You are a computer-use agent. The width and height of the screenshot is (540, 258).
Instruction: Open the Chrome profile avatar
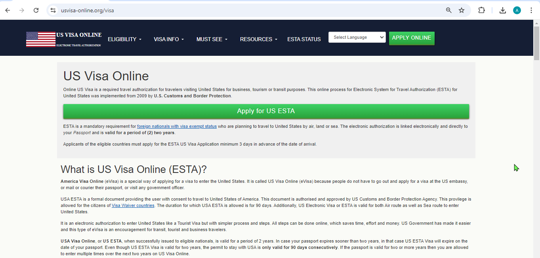click(x=517, y=10)
